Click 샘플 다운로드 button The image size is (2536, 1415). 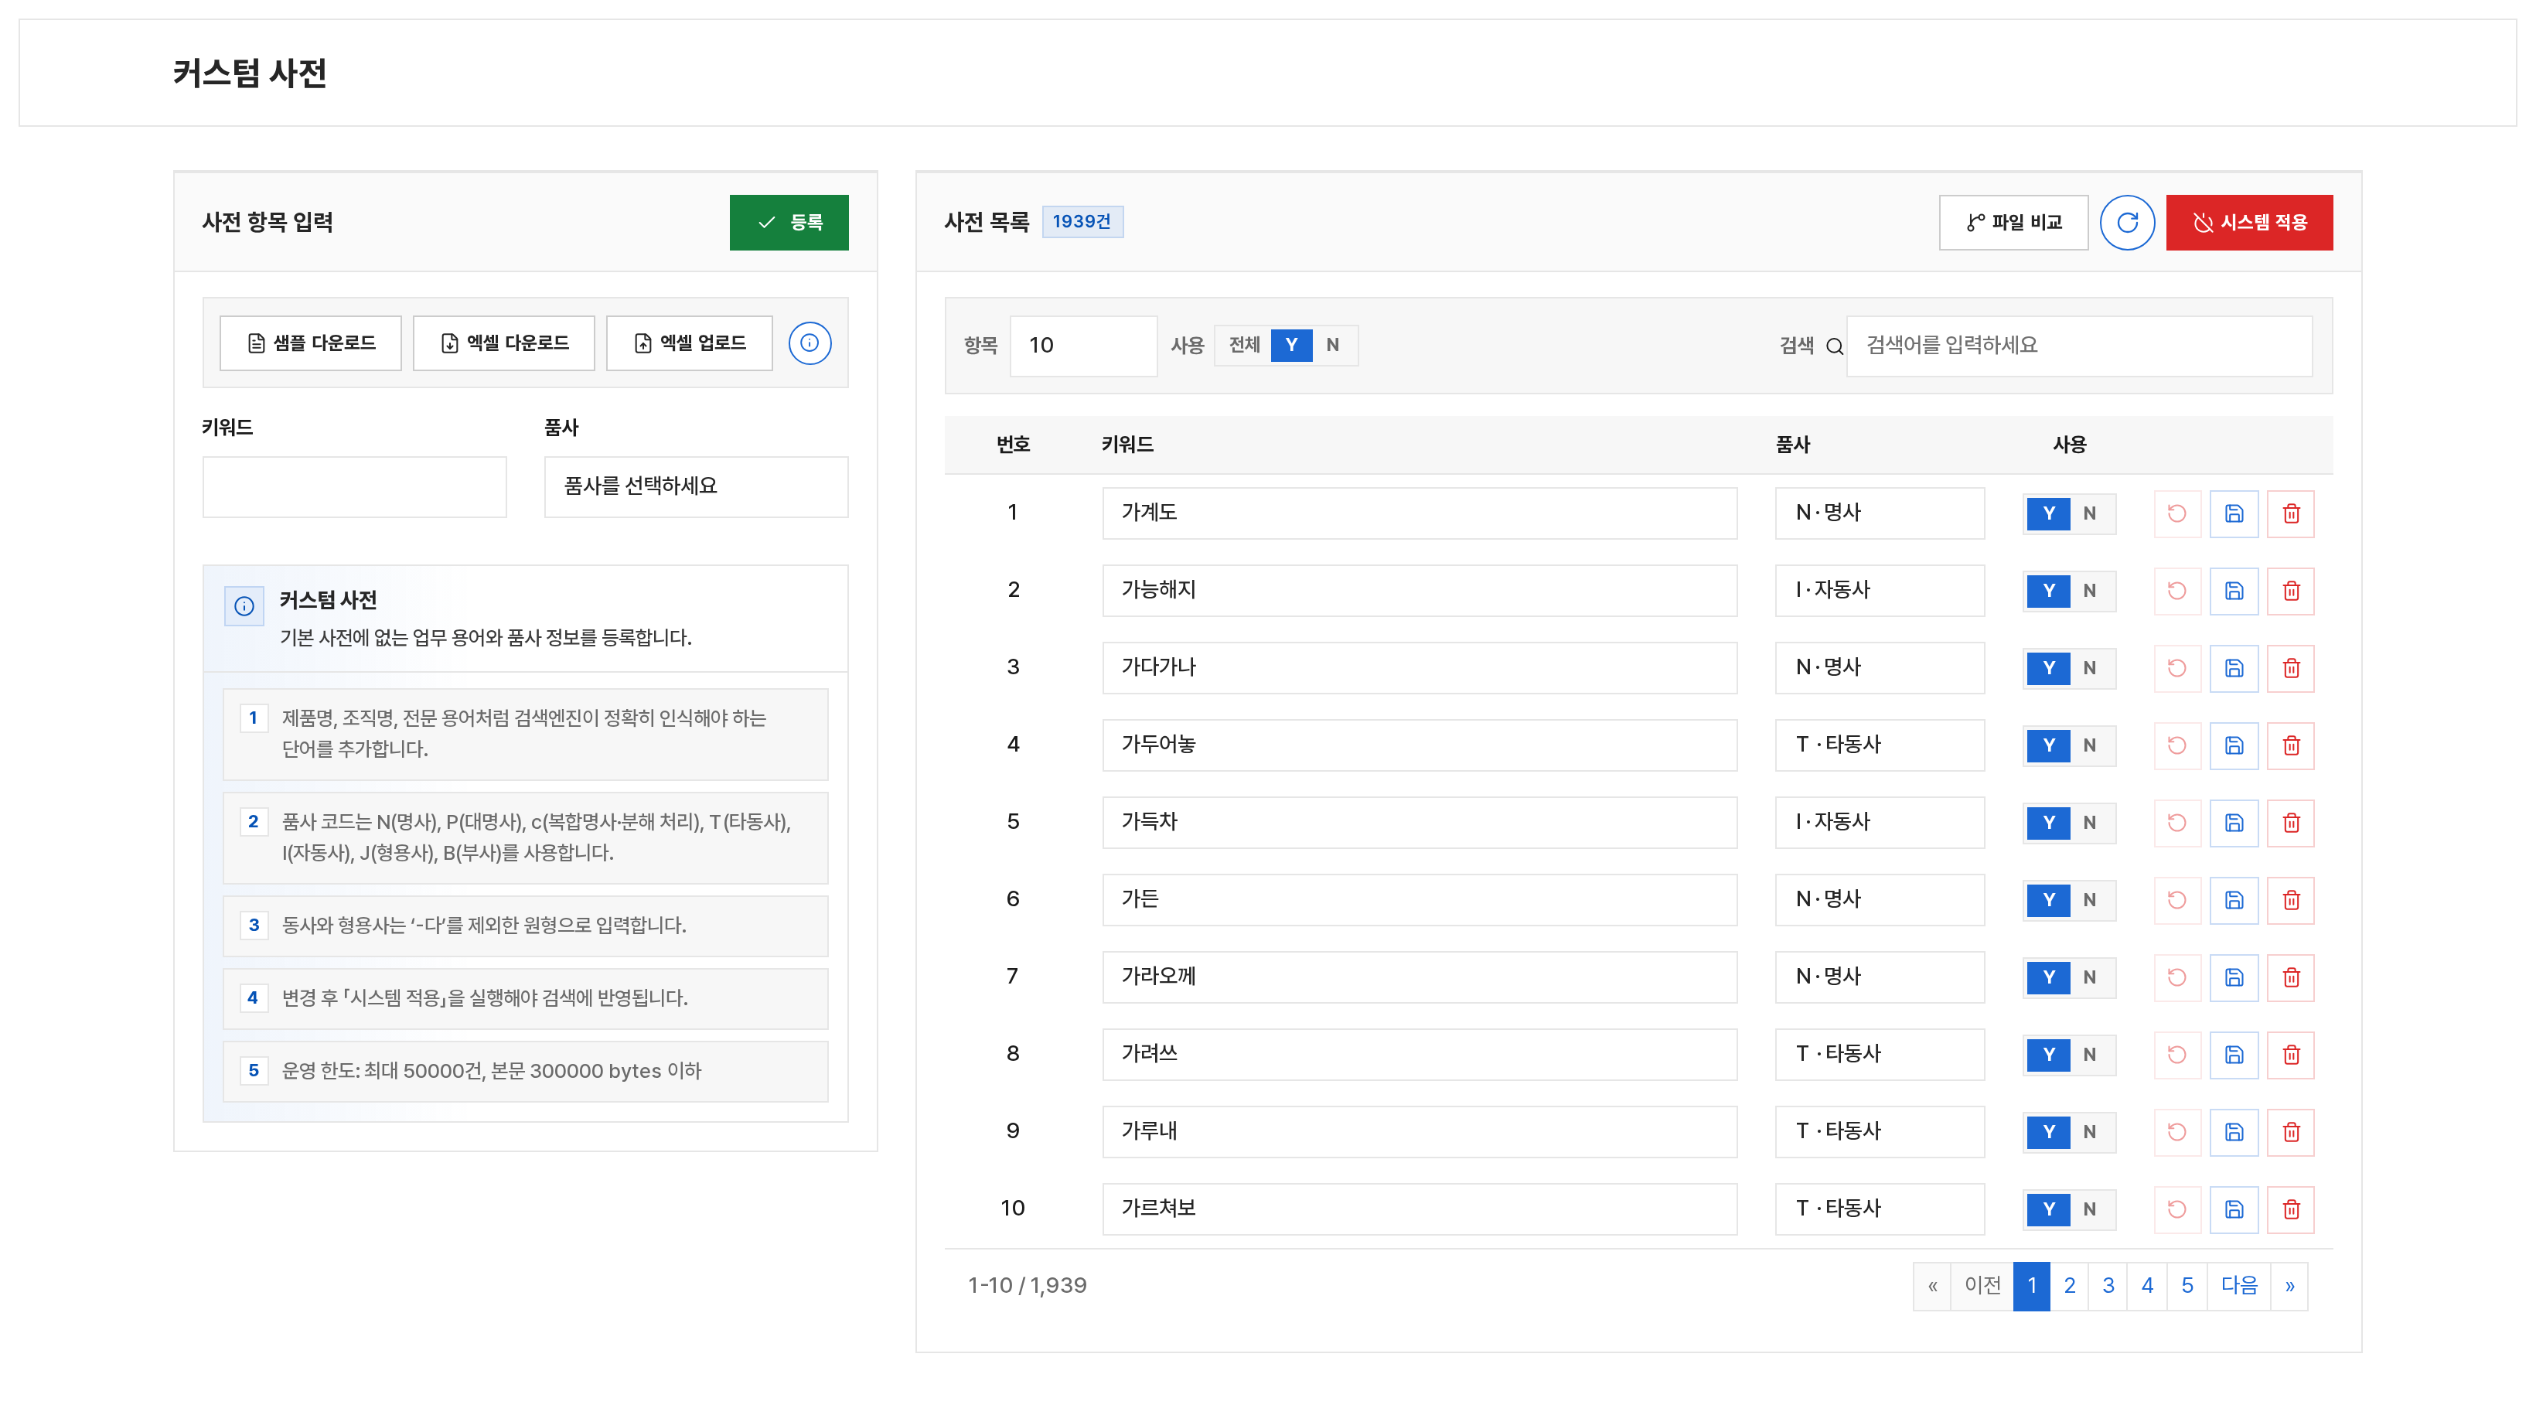(310, 343)
